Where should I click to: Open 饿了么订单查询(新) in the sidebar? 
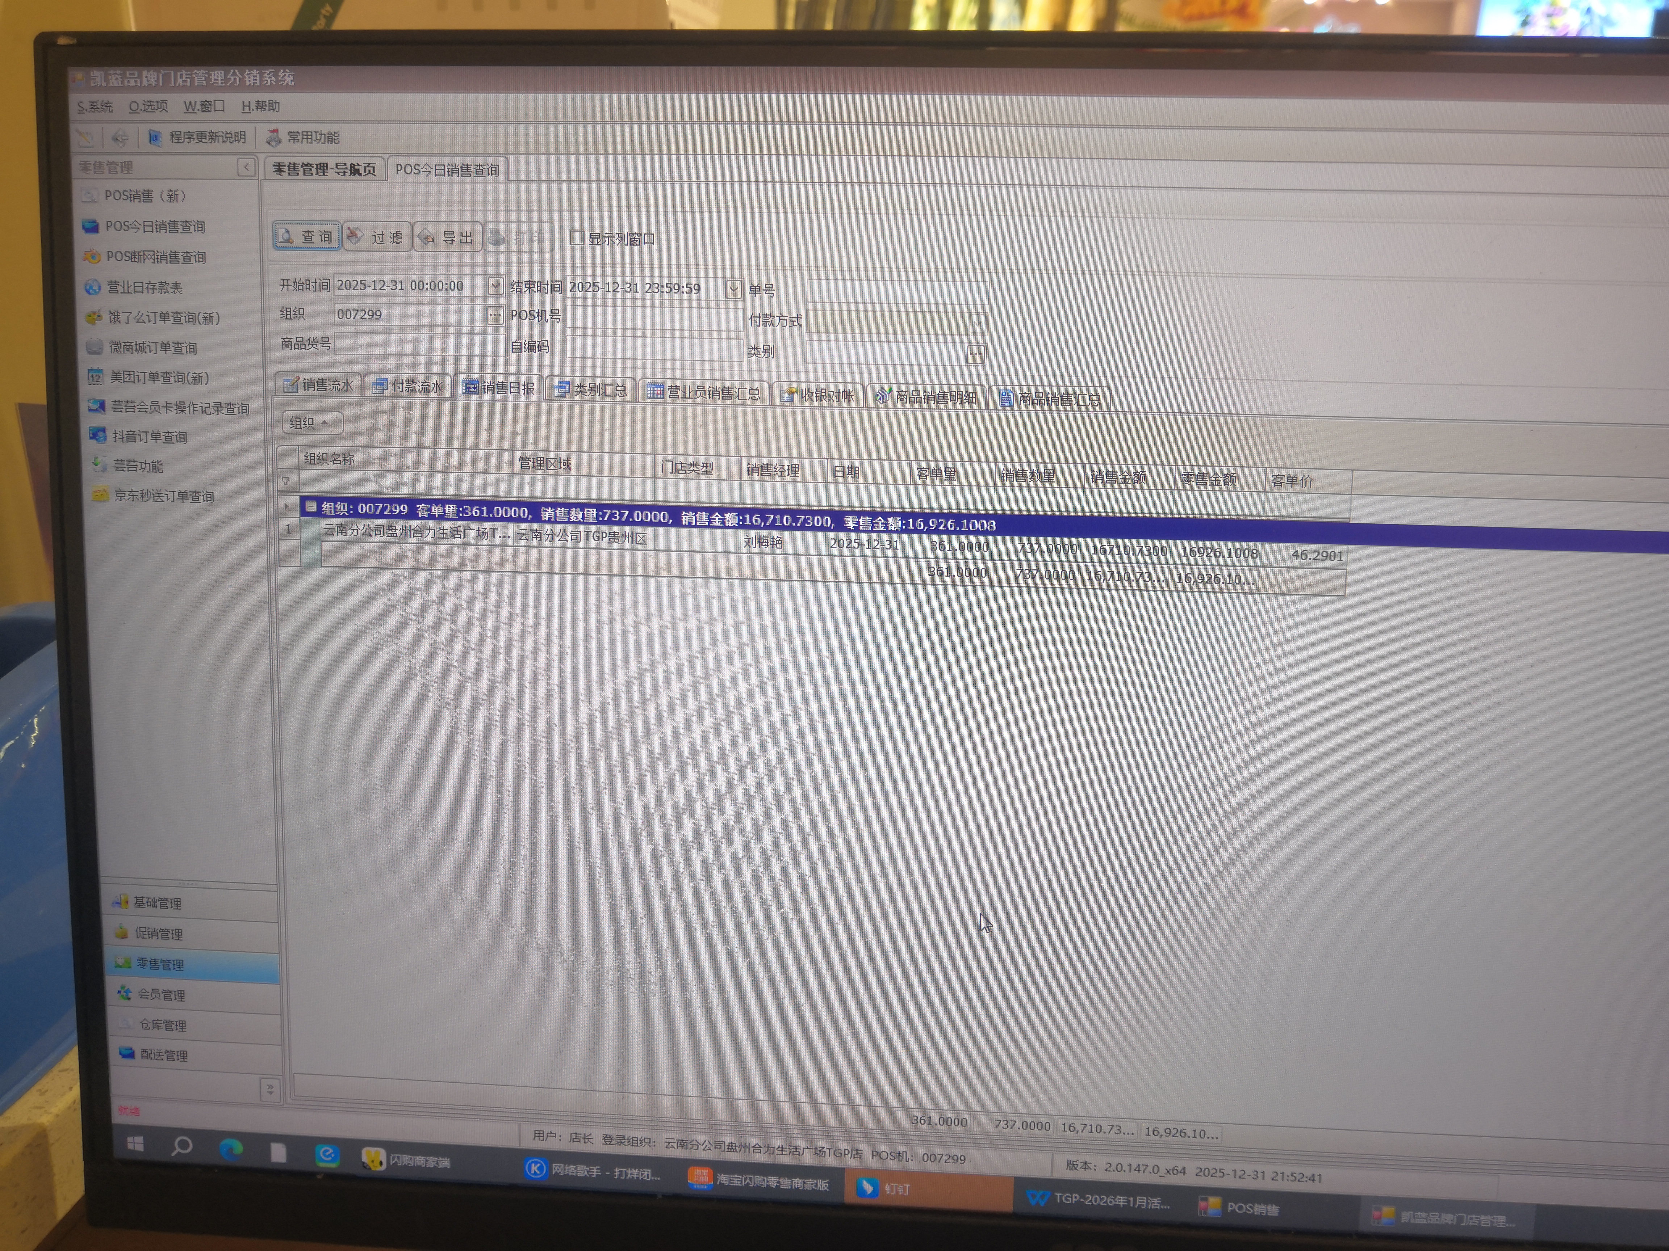click(x=164, y=317)
